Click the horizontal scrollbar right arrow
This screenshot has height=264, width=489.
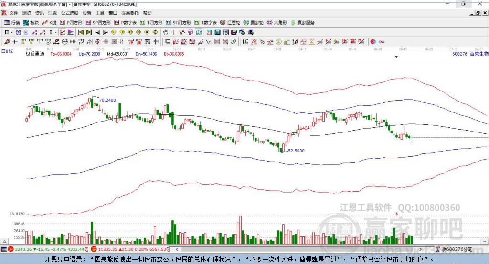(420, 249)
